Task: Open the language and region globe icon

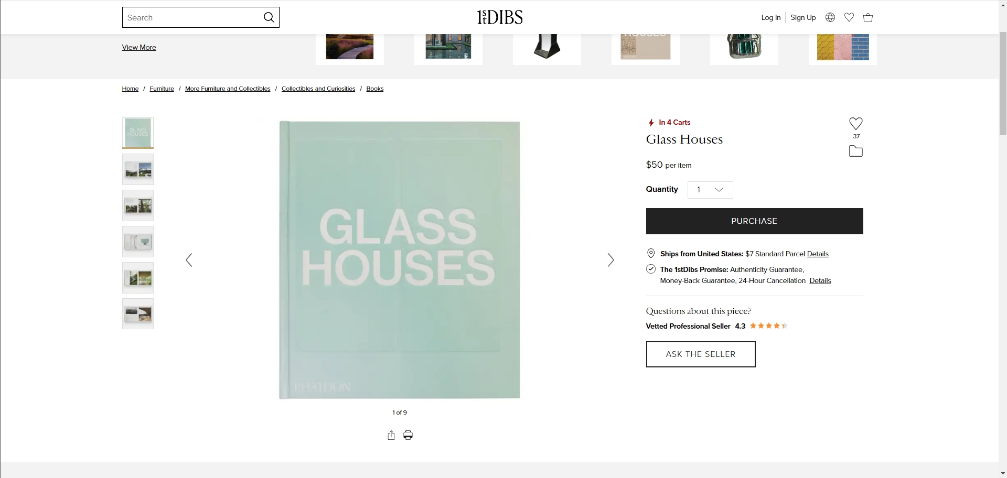Action: tap(830, 17)
